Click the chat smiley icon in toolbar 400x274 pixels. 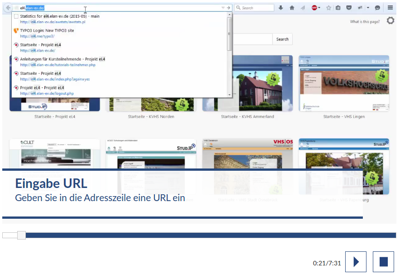pyautogui.click(x=377, y=8)
